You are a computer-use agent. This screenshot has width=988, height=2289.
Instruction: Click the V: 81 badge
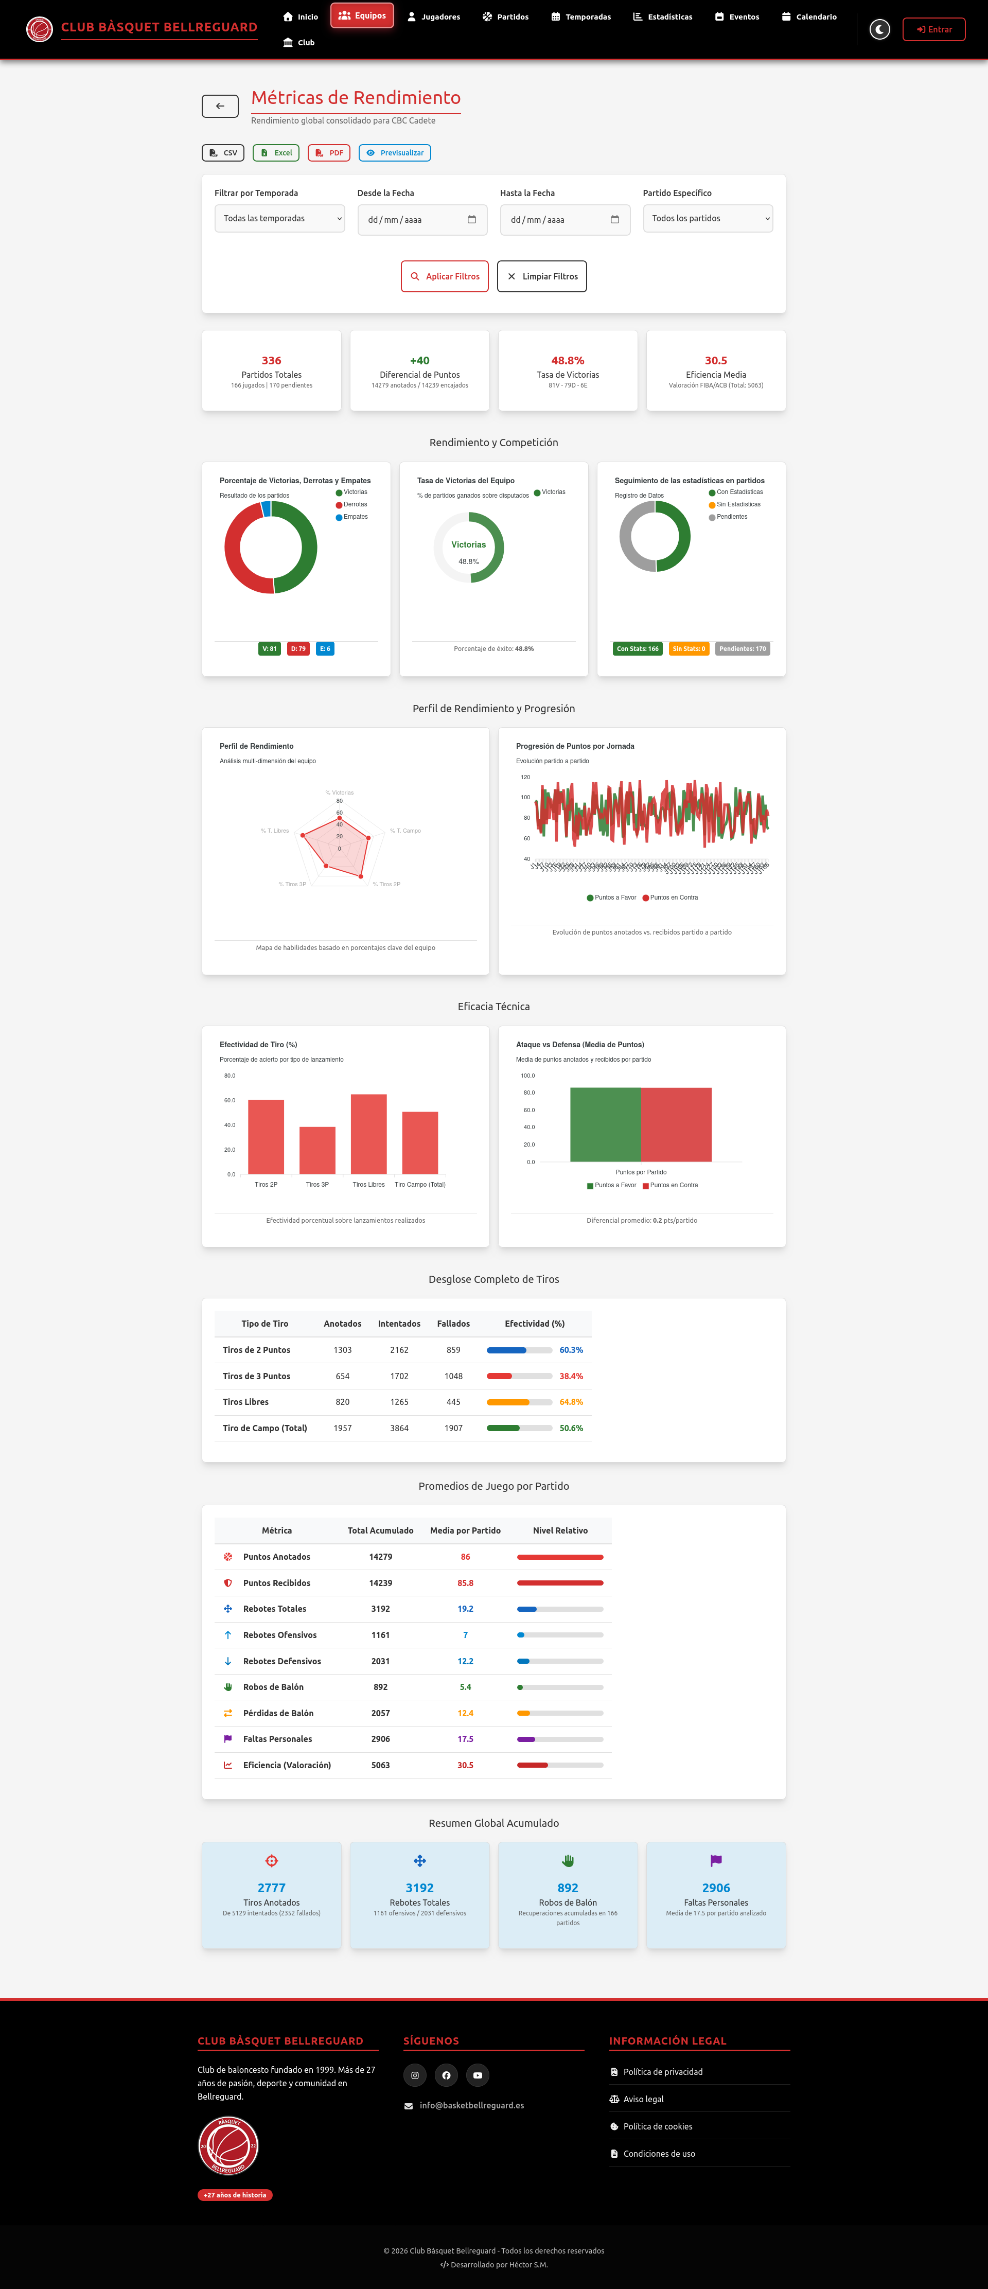[269, 648]
